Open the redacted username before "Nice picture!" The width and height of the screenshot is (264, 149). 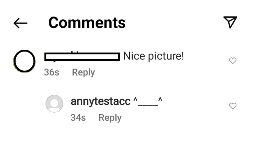[x=82, y=56]
